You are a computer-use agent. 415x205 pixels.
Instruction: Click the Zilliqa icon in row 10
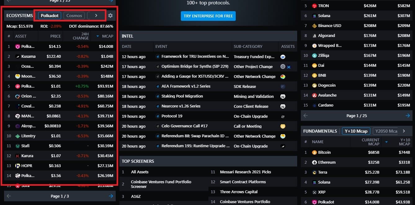[315, 56]
